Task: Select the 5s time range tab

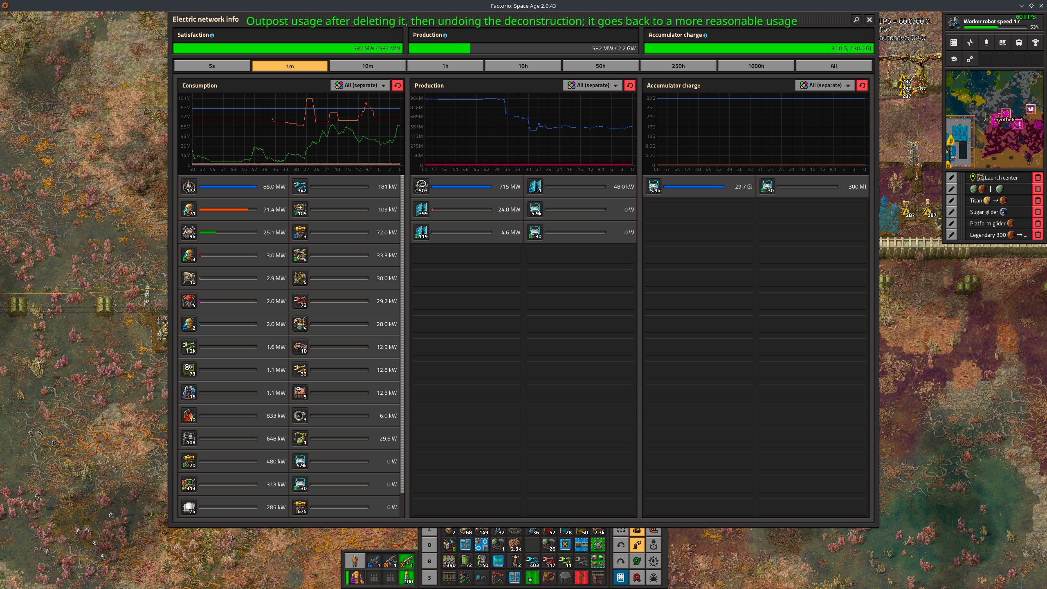Action: tap(212, 66)
